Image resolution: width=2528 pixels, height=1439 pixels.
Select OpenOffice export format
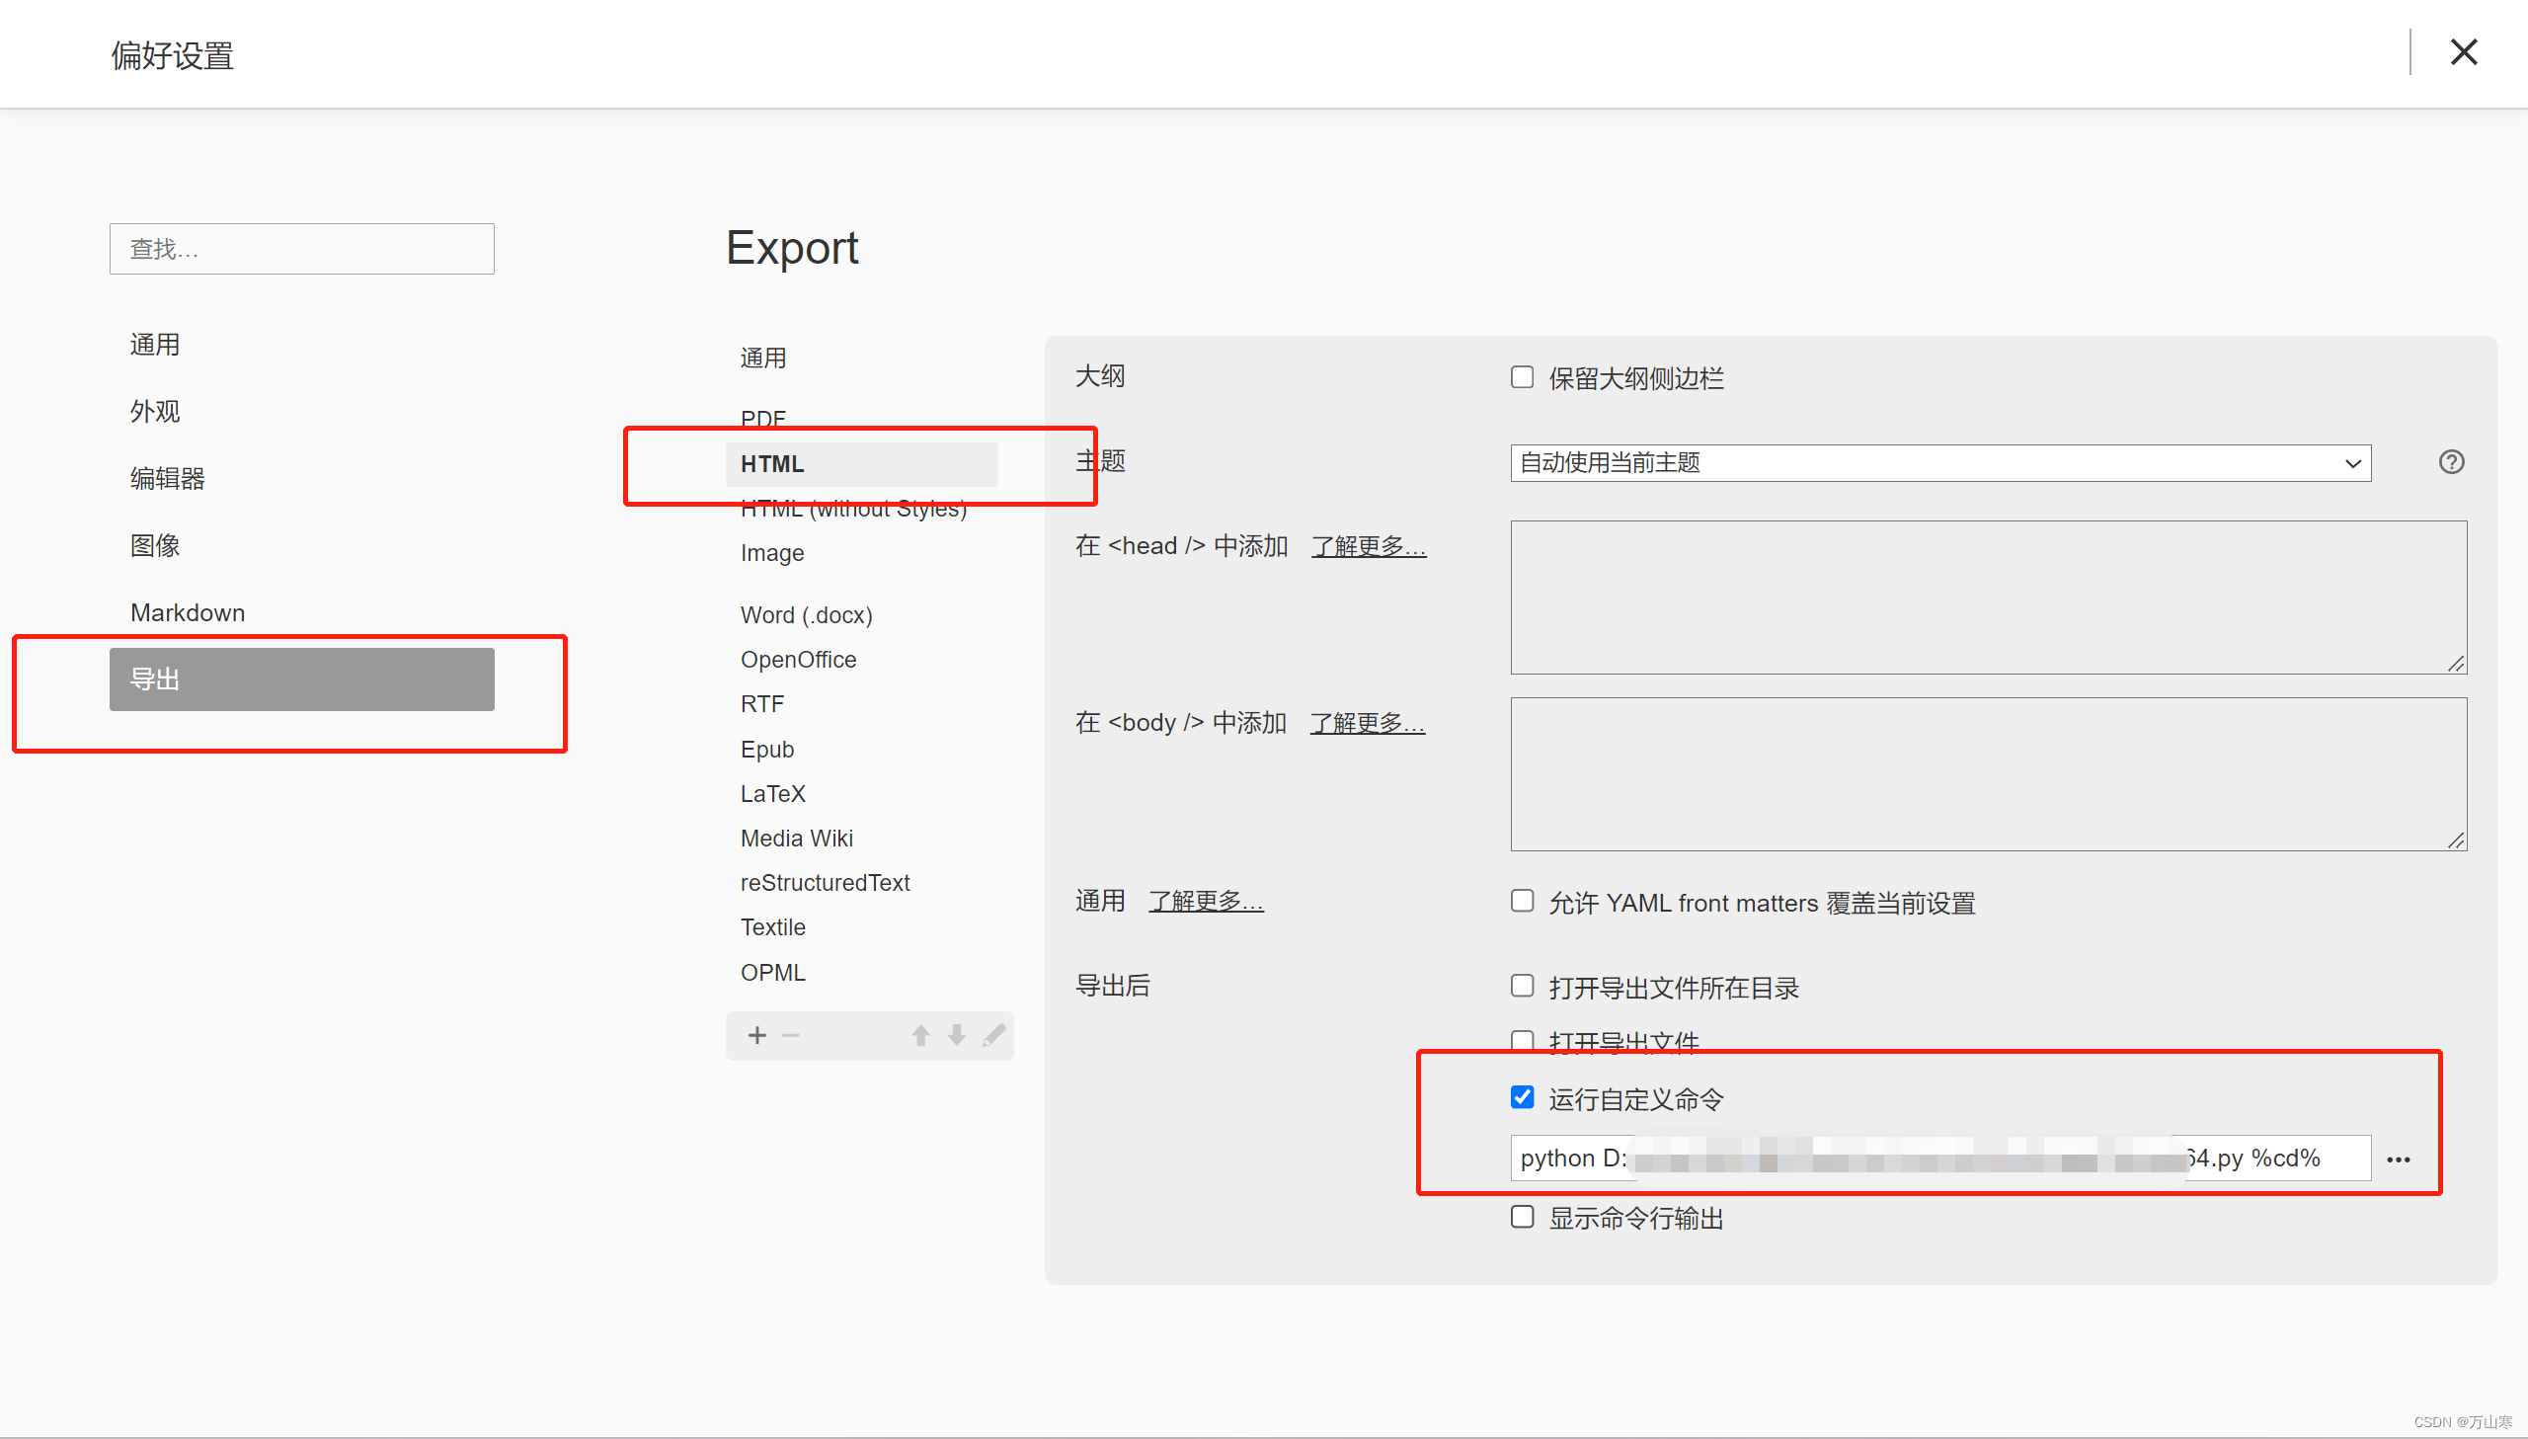click(798, 659)
